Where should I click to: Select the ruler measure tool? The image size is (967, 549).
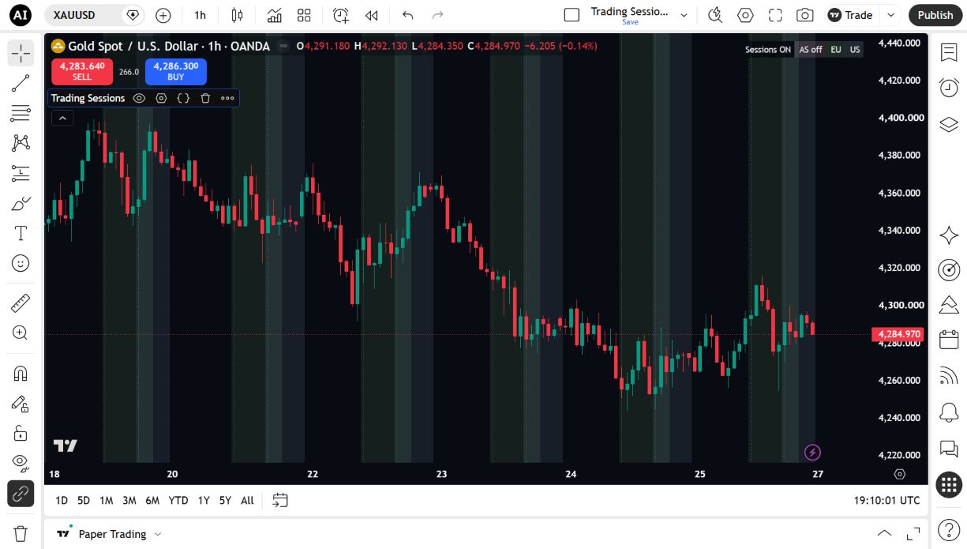point(21,303)
